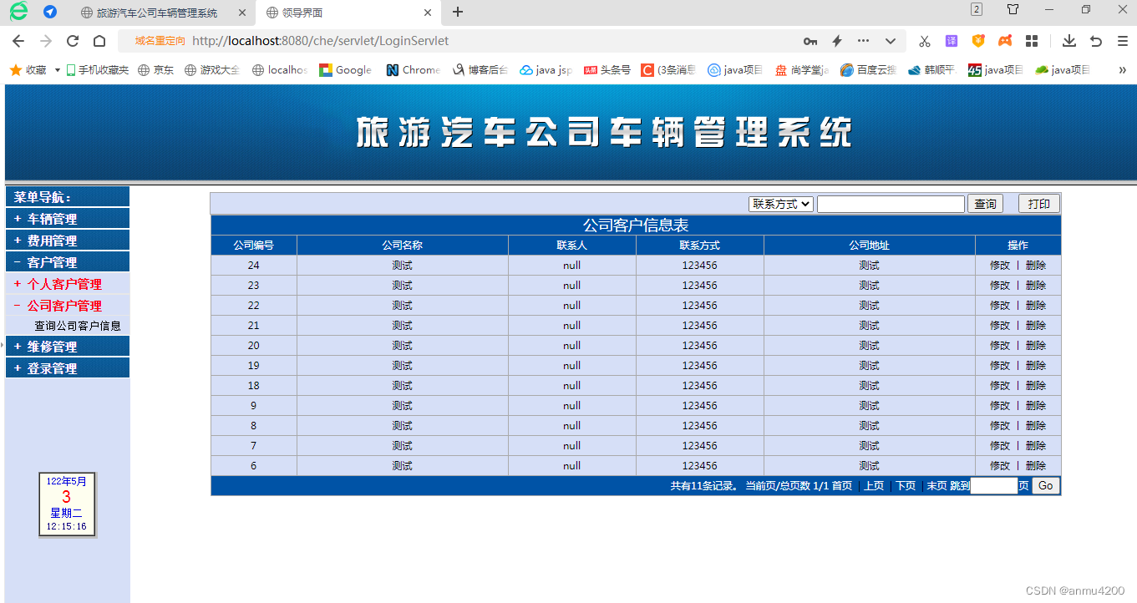This screenshot has width=1137, height=603.
Task: Open the 手机收藏夹 bookmark
Action: point(98,70)
